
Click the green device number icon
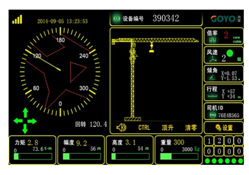pos(117,18)
